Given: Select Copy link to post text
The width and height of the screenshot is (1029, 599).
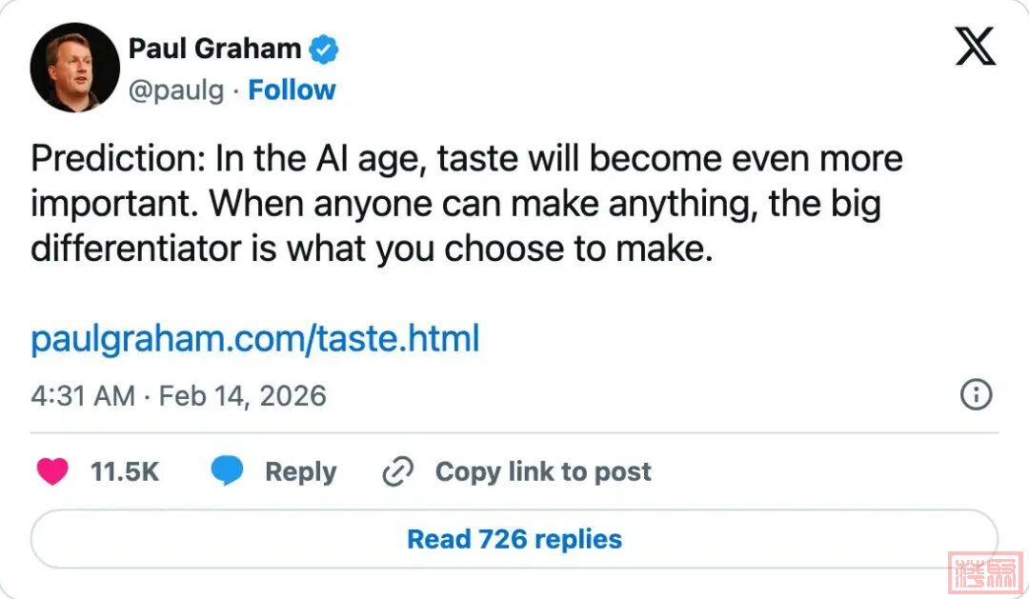Looking at the screenshot, I should 543,471.
